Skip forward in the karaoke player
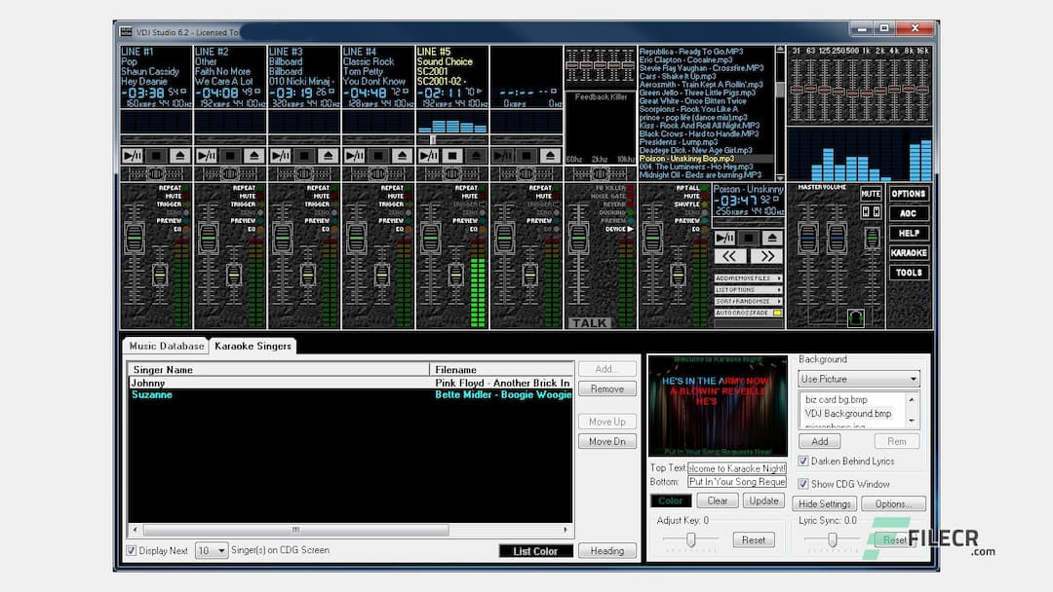This screenshot has height=592, width=1053. tap(767, 255)
